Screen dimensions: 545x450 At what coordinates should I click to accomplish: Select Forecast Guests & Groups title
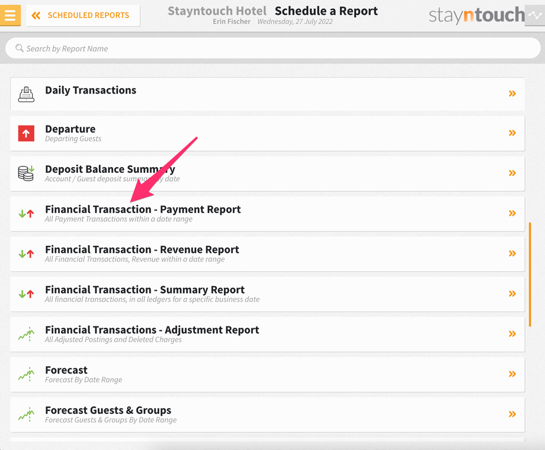pos(108,410)
